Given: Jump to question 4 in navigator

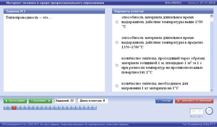Looking at the screenshot, I should point(18,108).
